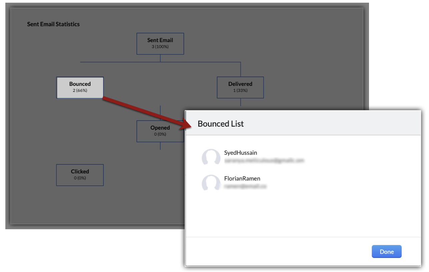The width and height of the screenshot is (429, 272).
Task: Open the Bounced statistics box
Action: [80, 87]
